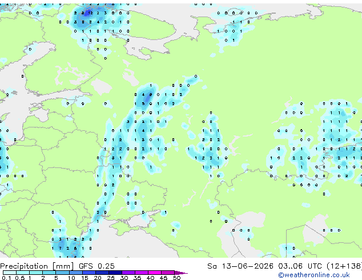Pick the 0.5–1 mm legend swatch
The width and height of the screenshot is (362, 280).
tap(23, 273)
